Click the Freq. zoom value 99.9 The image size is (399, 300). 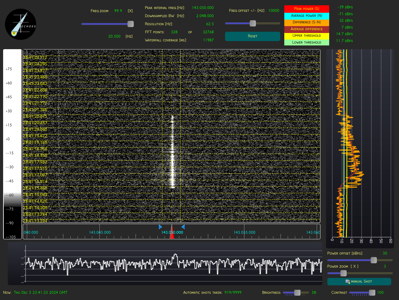point(118,11)
